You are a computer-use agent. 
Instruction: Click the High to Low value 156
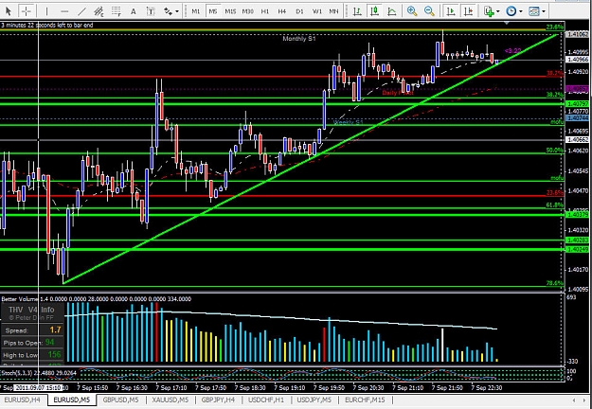coord(54,355)
